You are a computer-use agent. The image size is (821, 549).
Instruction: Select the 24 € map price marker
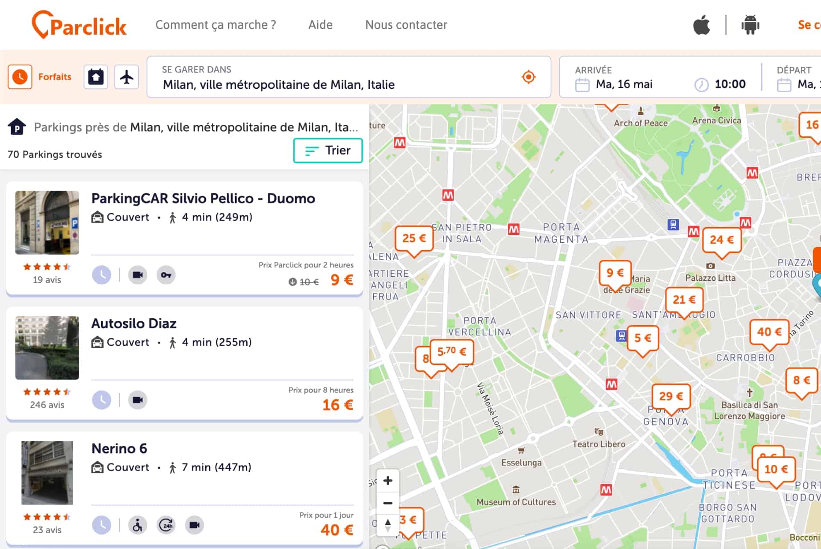(722, 242)
